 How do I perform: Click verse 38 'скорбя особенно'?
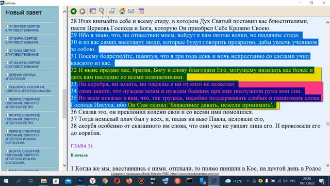[98, 126]
